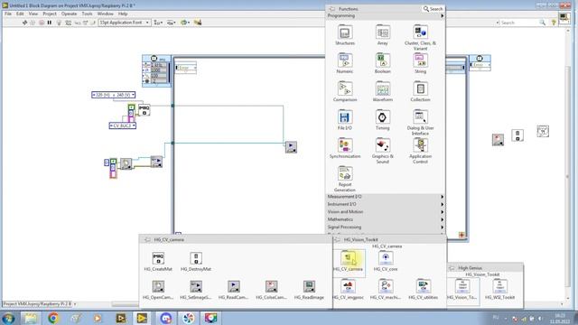Open the Window menu

105,14
